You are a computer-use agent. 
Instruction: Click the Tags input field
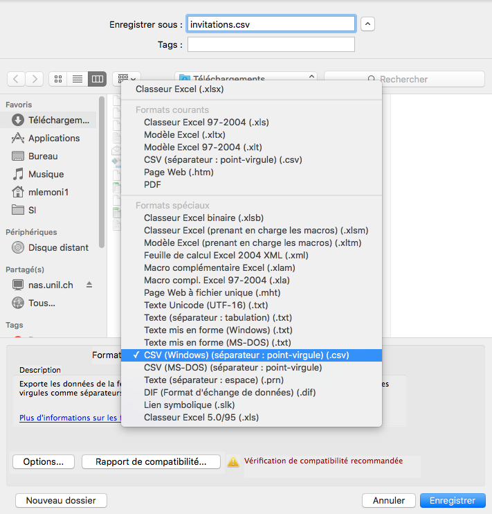[x=271, y=44]
